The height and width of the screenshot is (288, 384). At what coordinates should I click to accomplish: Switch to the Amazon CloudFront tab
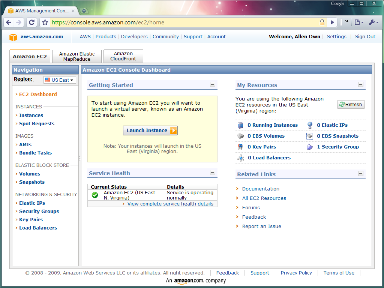pyautogui.click(x=123, y=56)
